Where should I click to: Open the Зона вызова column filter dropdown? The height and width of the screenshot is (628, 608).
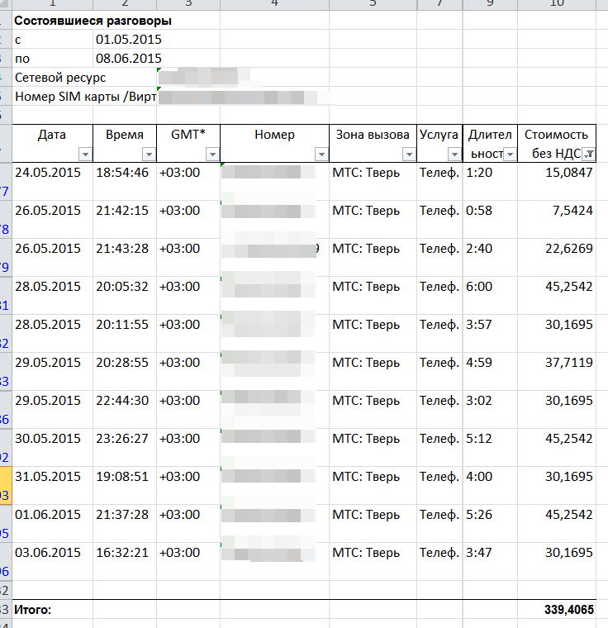point(409,155)
